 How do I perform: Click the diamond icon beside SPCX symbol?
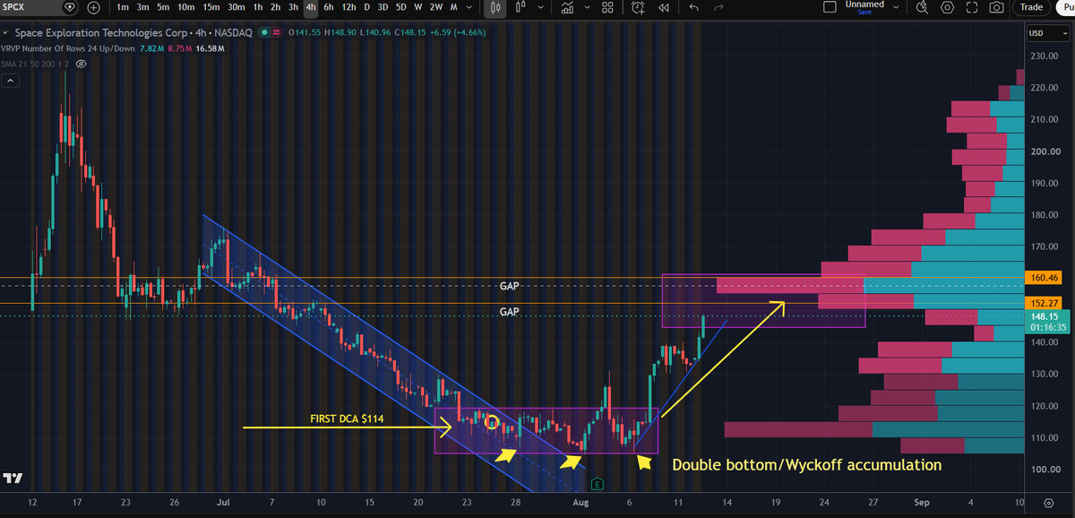pyautogui.click(x=72, y=7)
